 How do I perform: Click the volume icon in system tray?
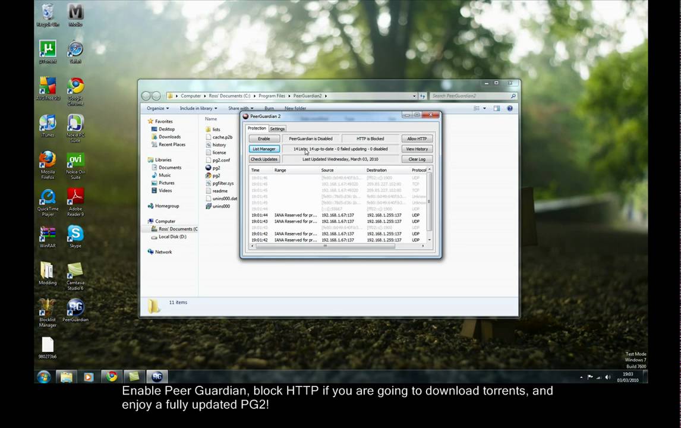pyautogui.click(x=607, y=377)
